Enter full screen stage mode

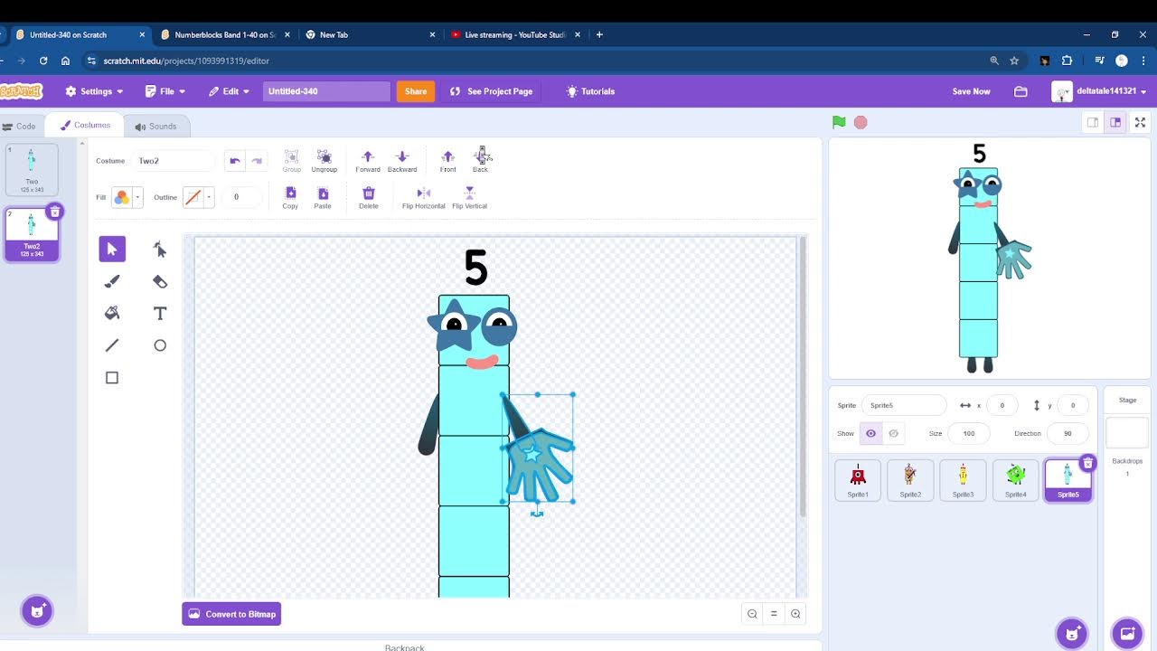1140,122
